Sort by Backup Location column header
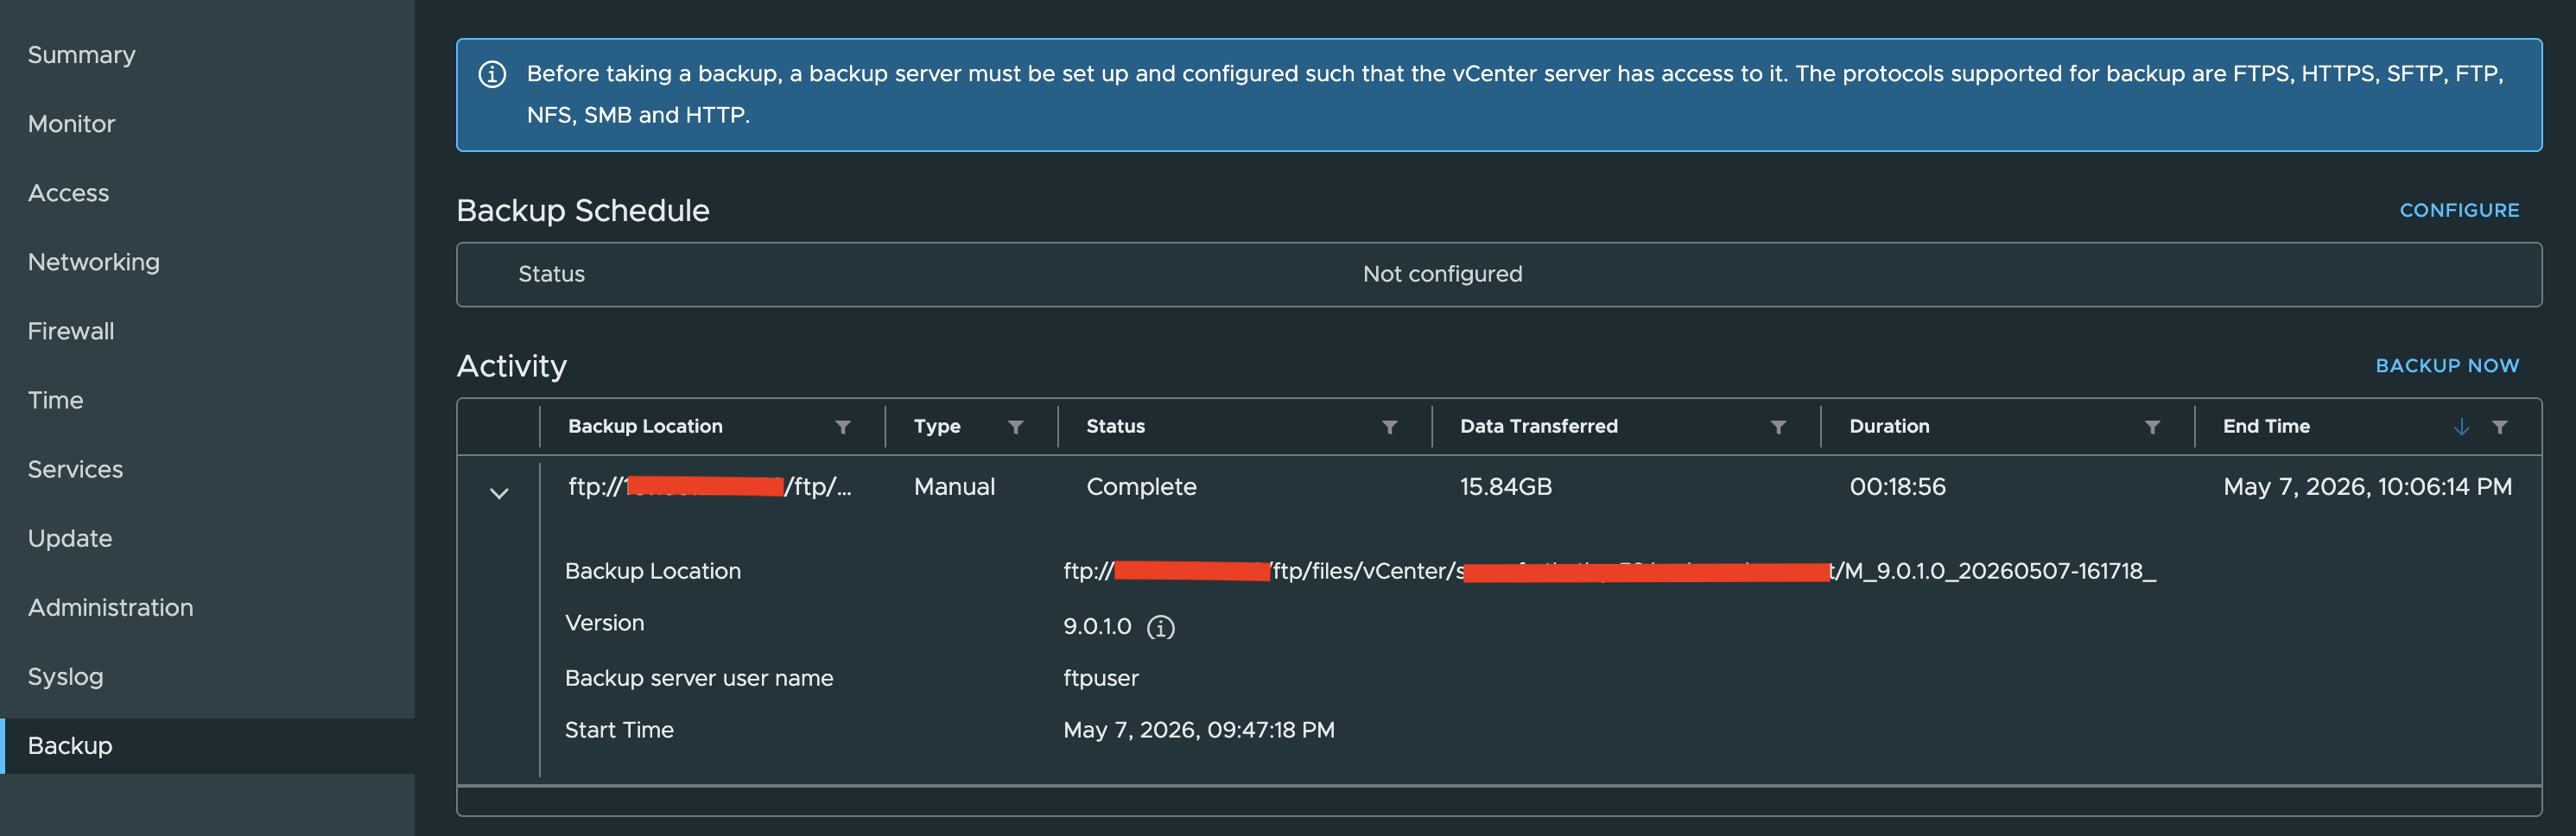 pyautogui.click(x=645, y=426)
